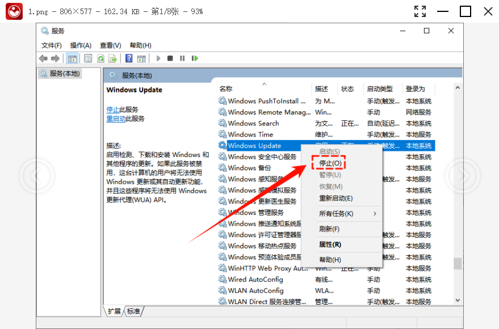
Task: Select the Windows PushToInstall service row
Action: pos(326,101)
